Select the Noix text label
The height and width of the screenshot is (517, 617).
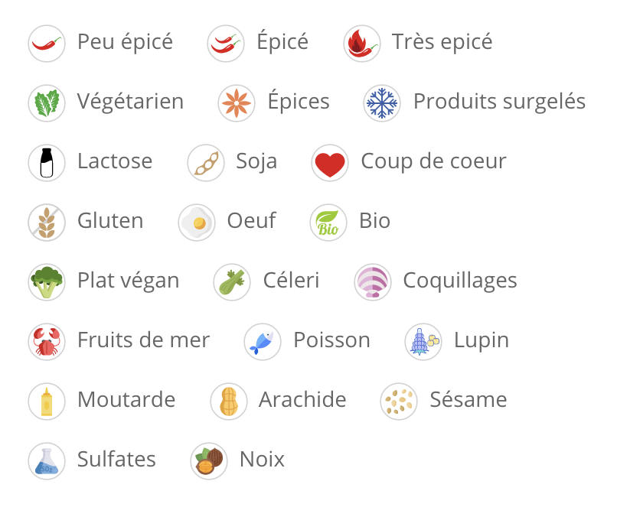click(x=262, y=460)
